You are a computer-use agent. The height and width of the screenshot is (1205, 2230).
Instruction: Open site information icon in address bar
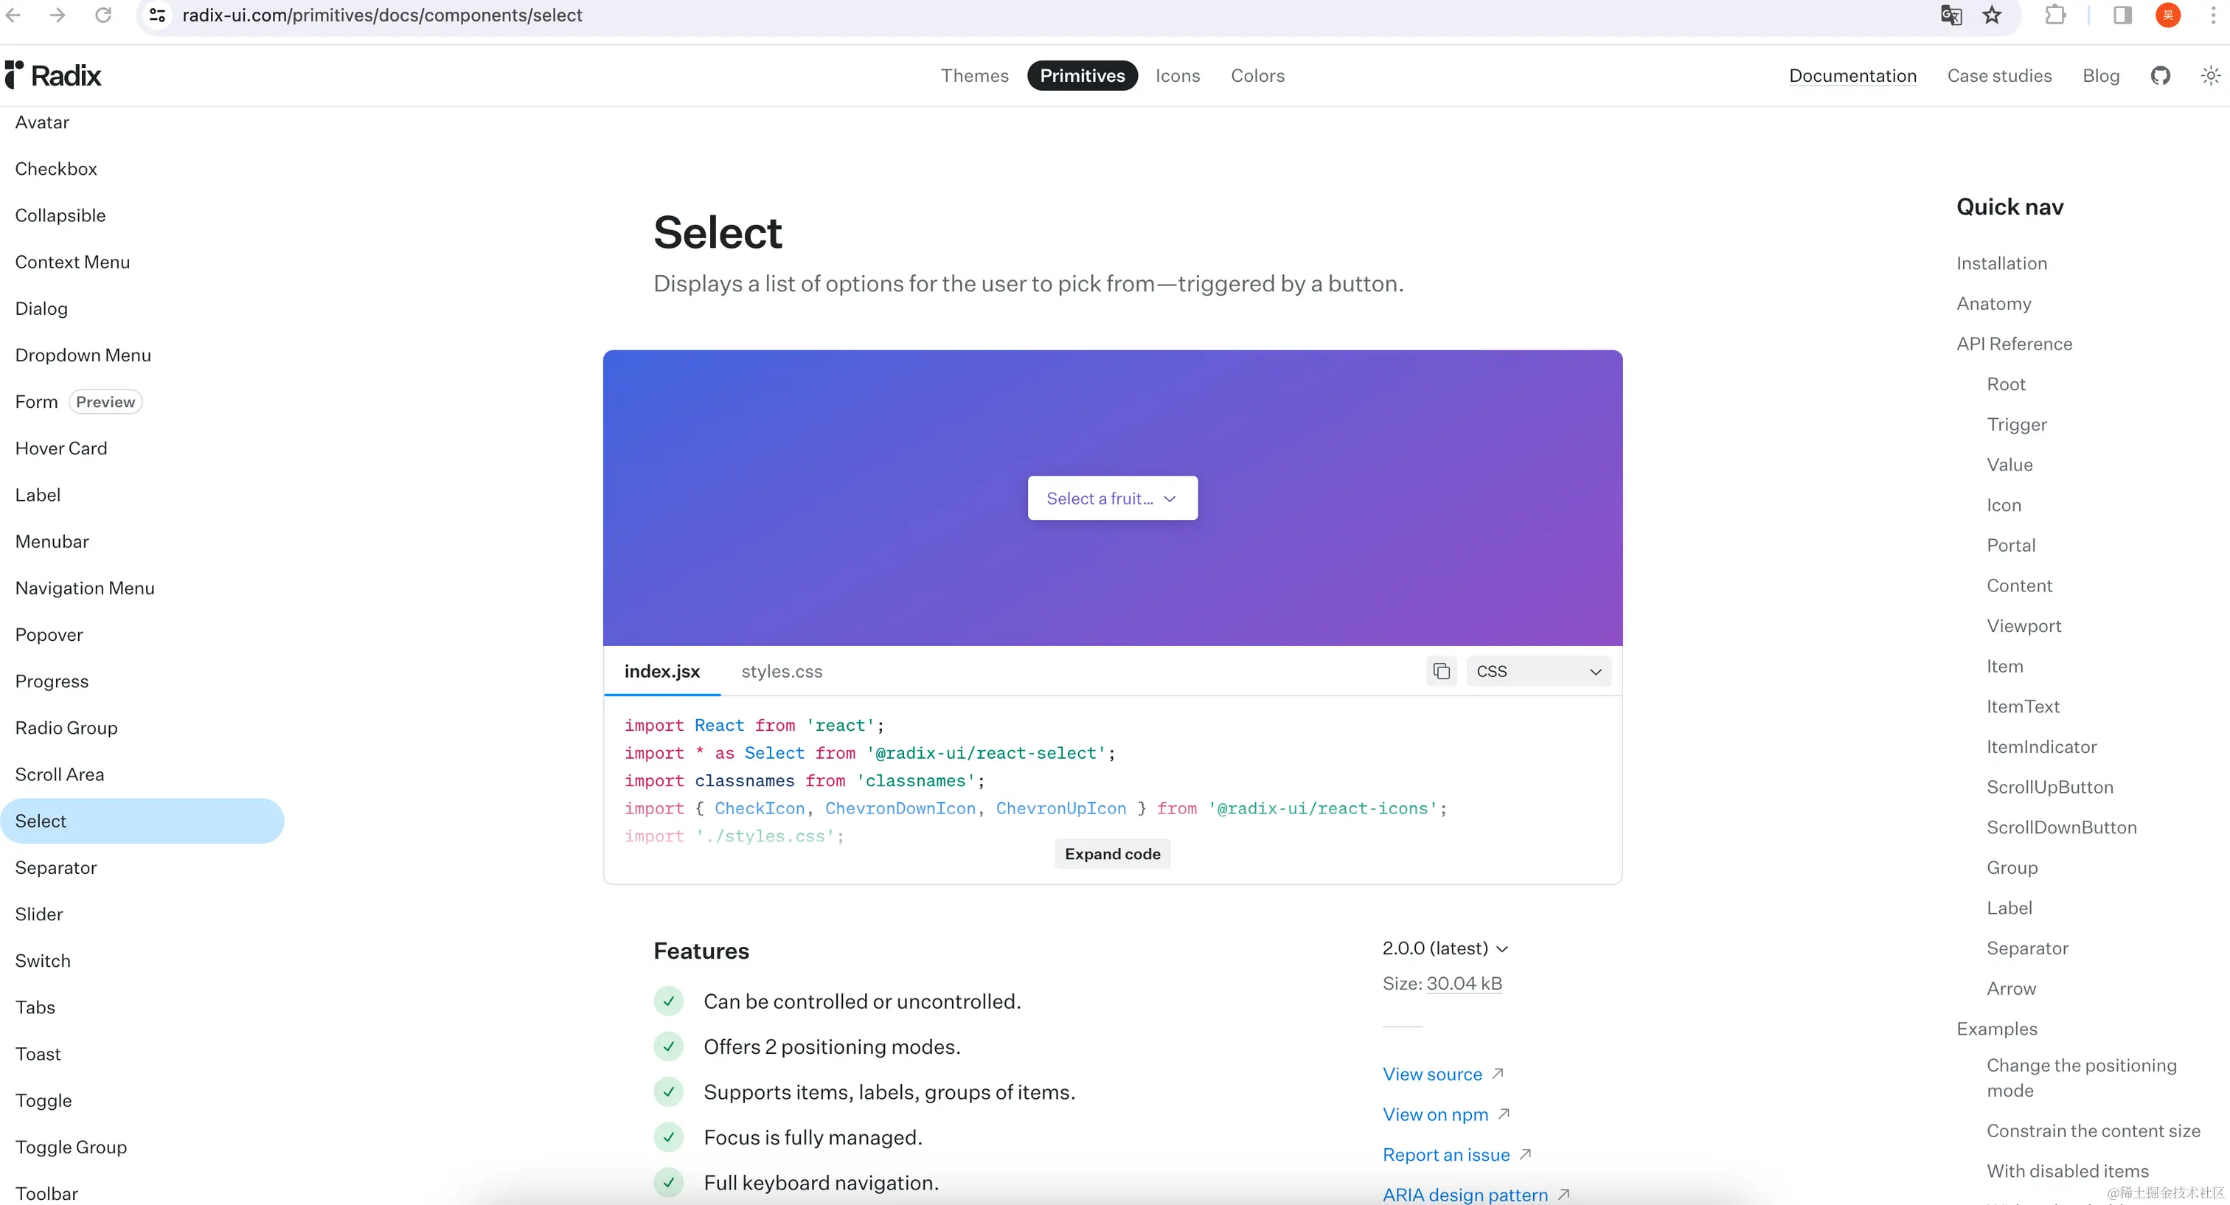pos(158,15)
